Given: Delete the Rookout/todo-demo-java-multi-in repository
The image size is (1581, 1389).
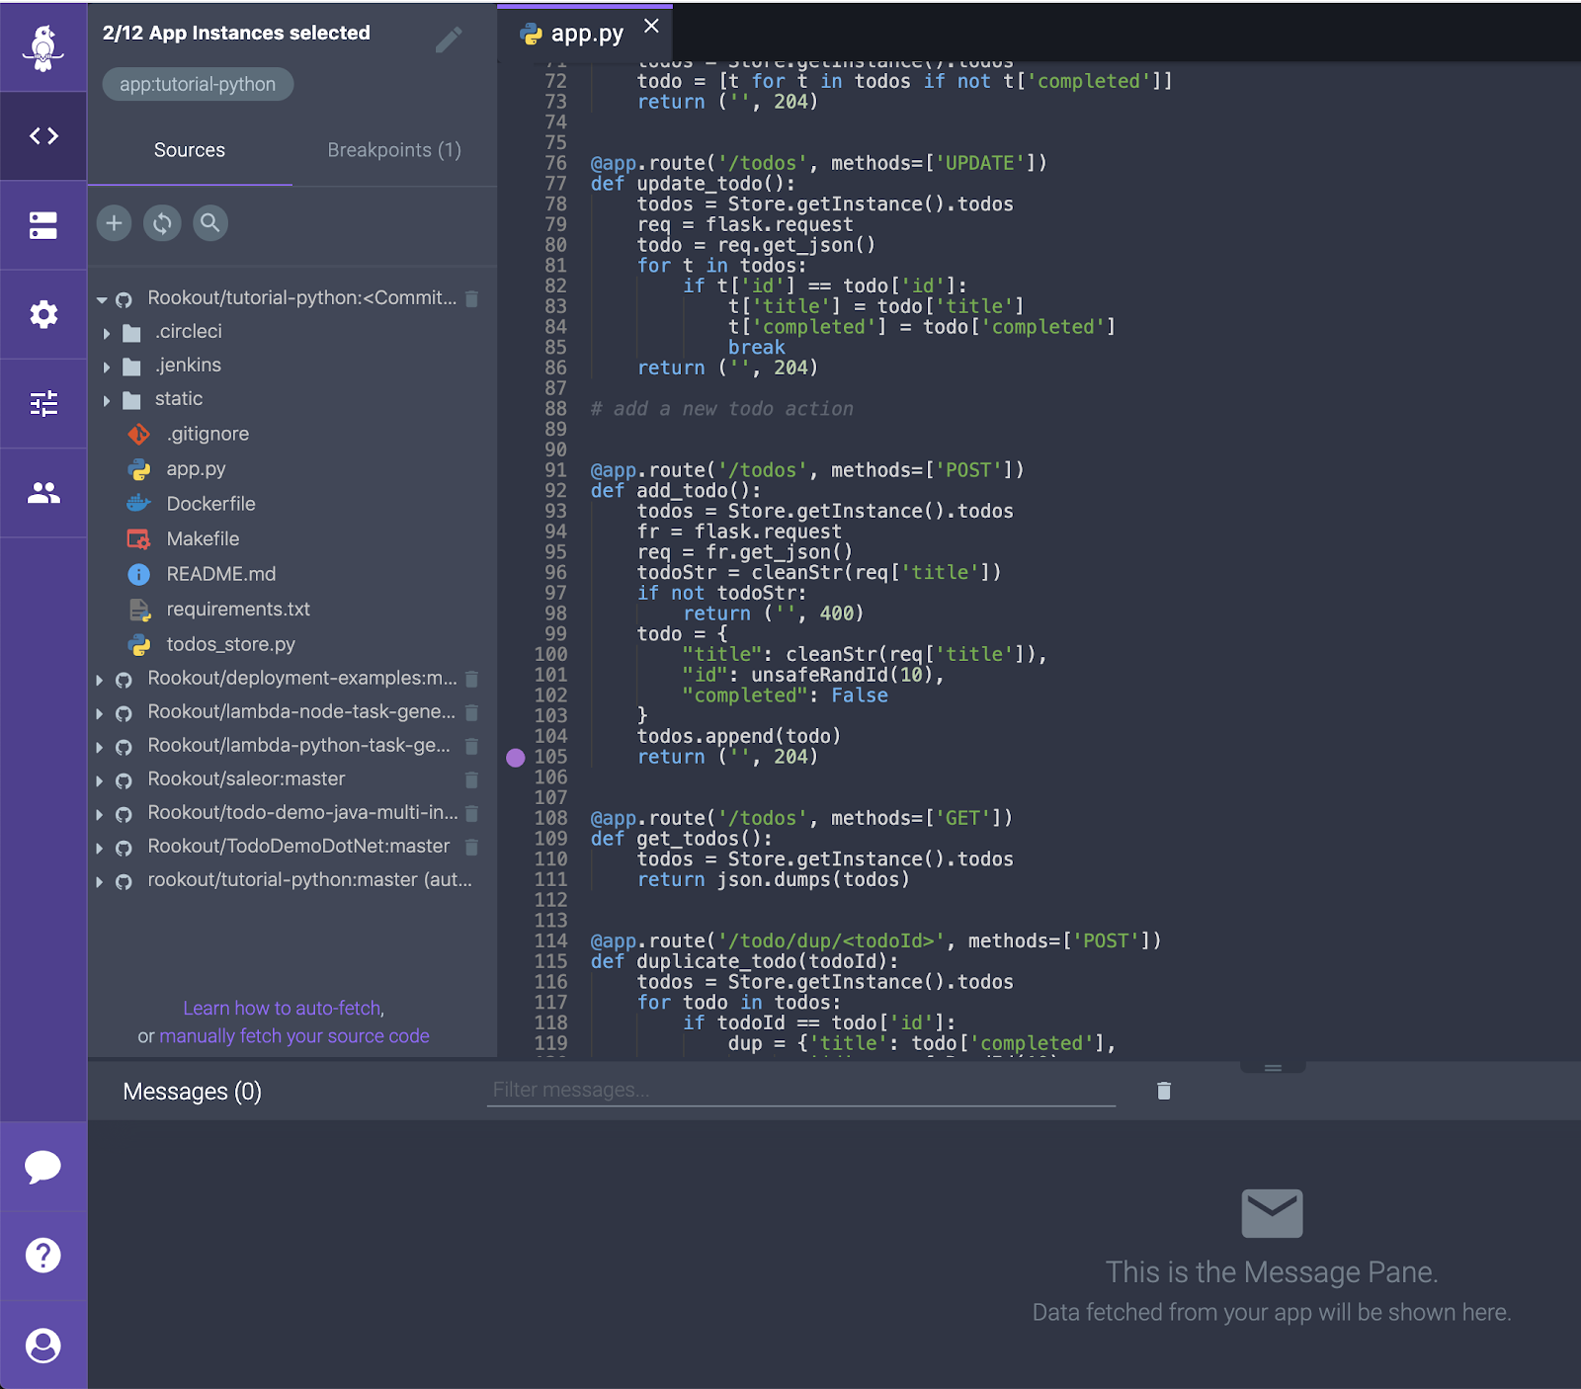Looking at the screenshot, I should [x=472, y=813].
